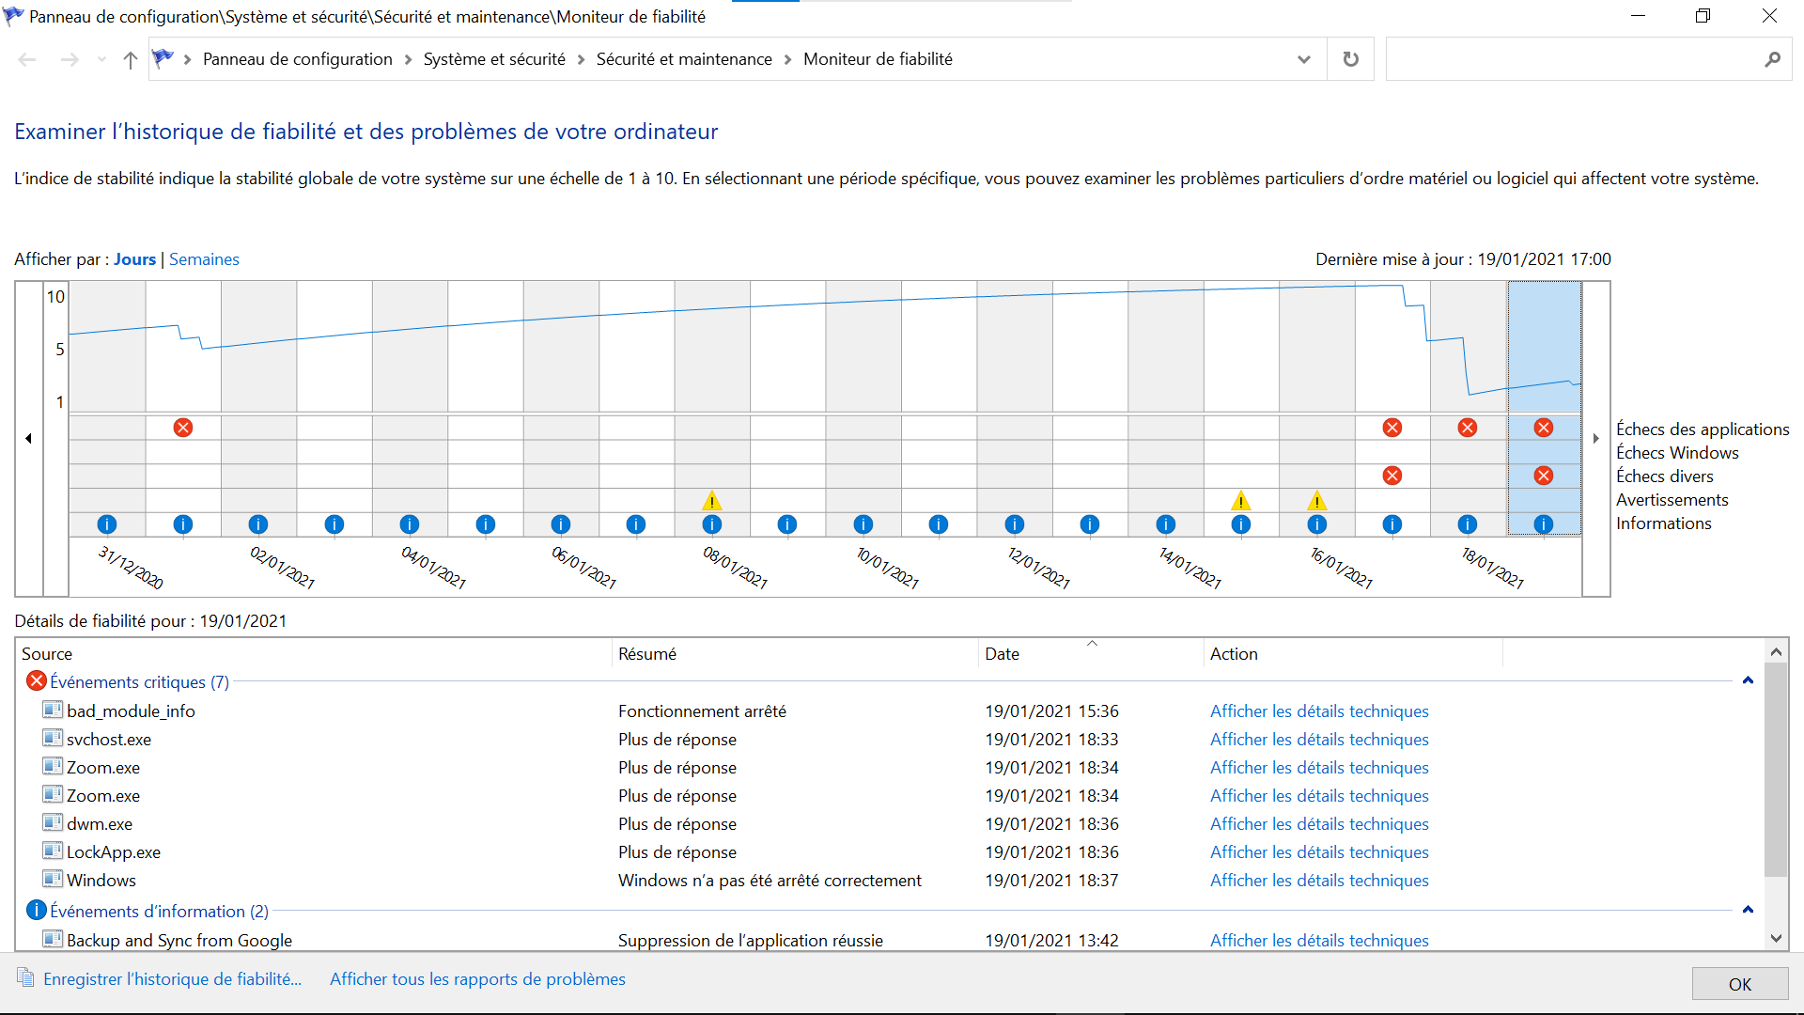
Task: Open technical details for the Windows entry
Action: [x=1319, y=881]
